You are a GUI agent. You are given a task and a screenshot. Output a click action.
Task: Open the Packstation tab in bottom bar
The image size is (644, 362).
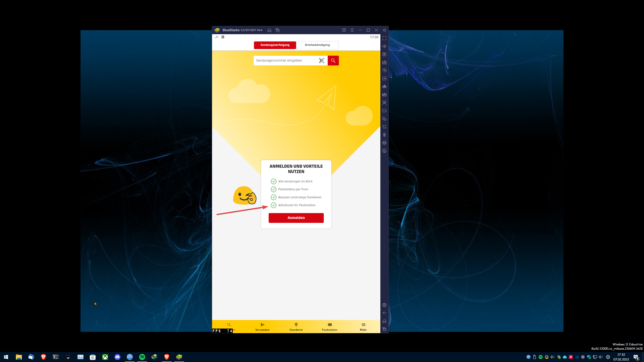[330, 327]
